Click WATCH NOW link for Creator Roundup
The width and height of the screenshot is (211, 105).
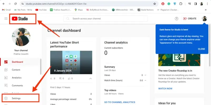point(165,88)
